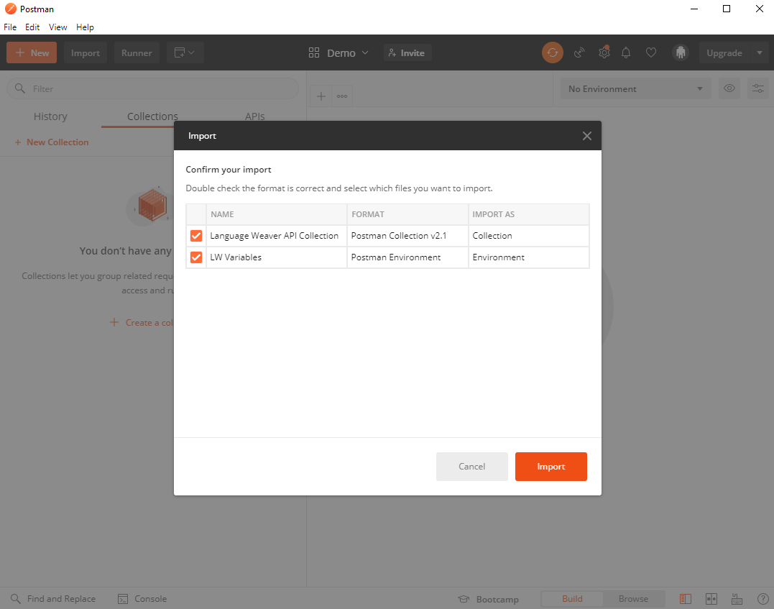Screen dimensions: 774x609
Task: Open the tab options ellipsis
Action: (342, 96)
